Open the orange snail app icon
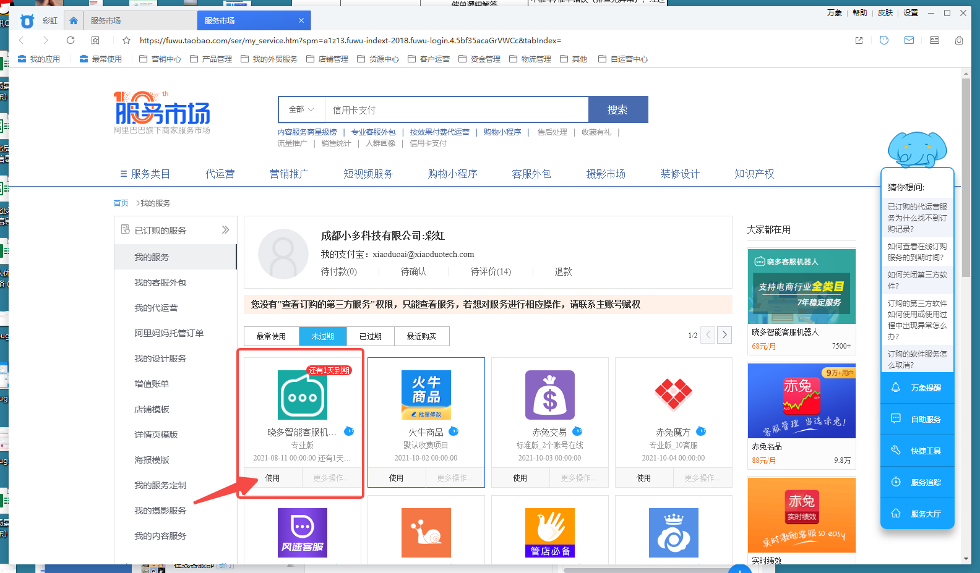 (426, 533)
